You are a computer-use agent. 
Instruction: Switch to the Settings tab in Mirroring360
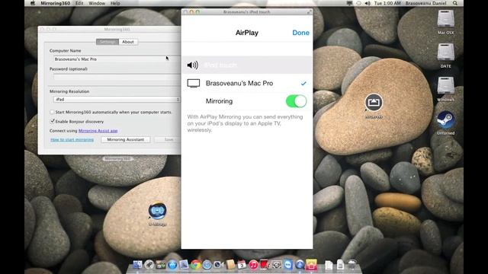[108, 42]
